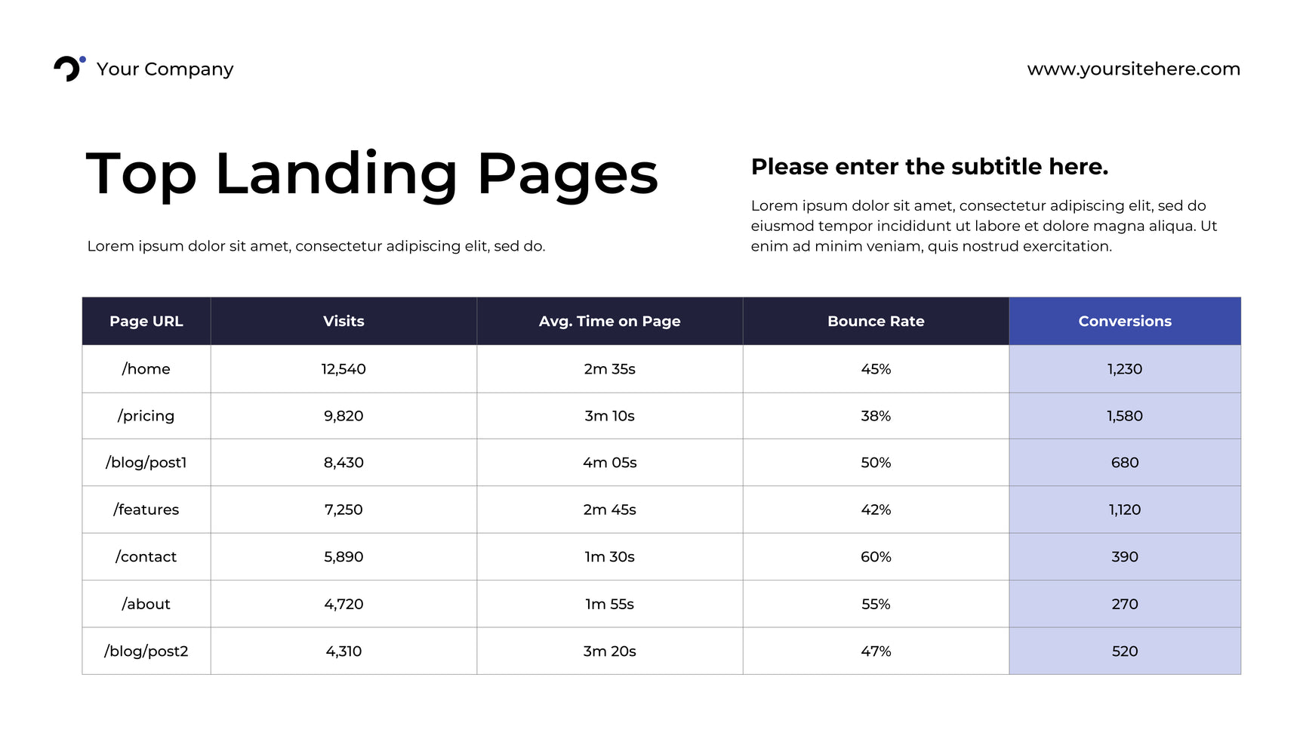Viewport: 1303px width, 733px height.
Task: Select the Top Landing Pages title
Action: coord(371,174)
